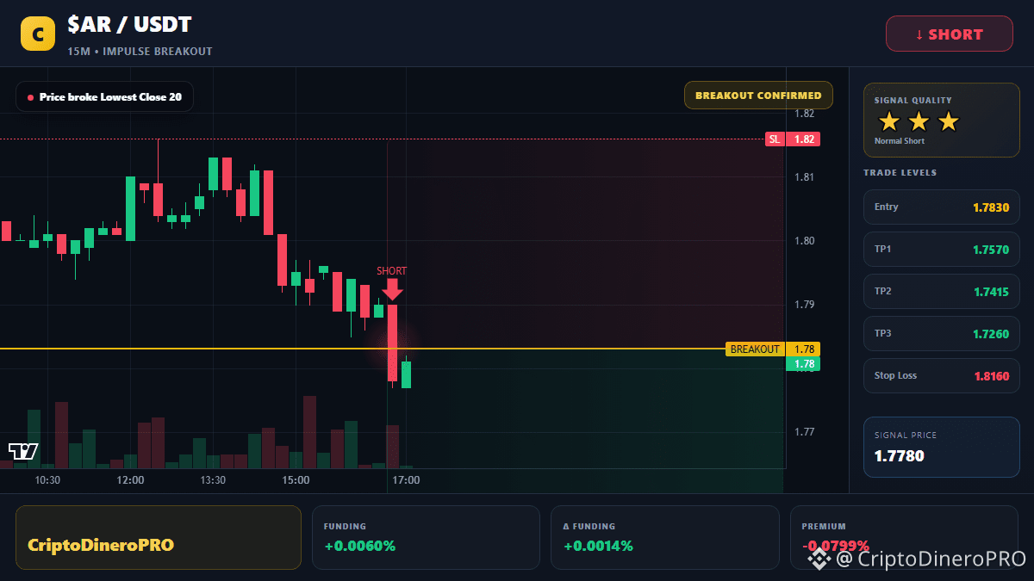The image size is (1034, 581).
Task: Click the red SHORT arrow marker on chart
Action: coord(392,289)
